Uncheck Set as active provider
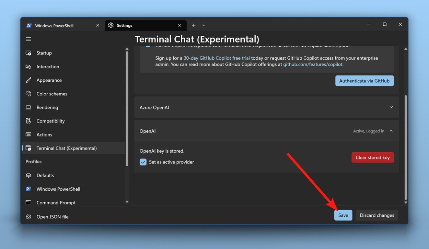Screen dimensions: 429x249 pyautogui.click(x=143, y=162)
